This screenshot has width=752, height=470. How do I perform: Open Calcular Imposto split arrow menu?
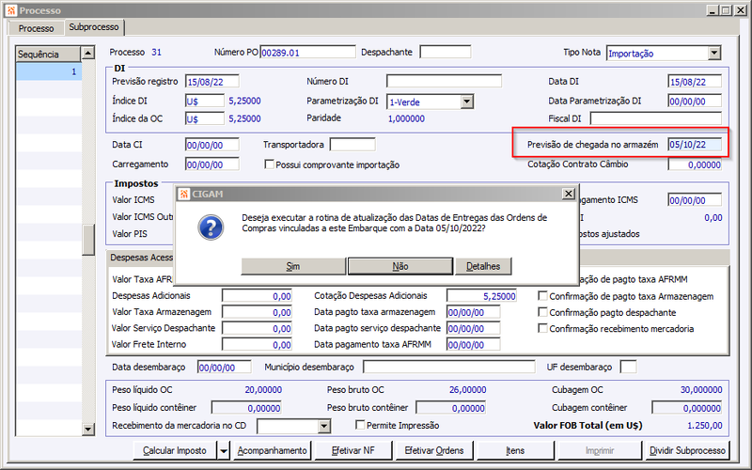(x=224, y=451)
